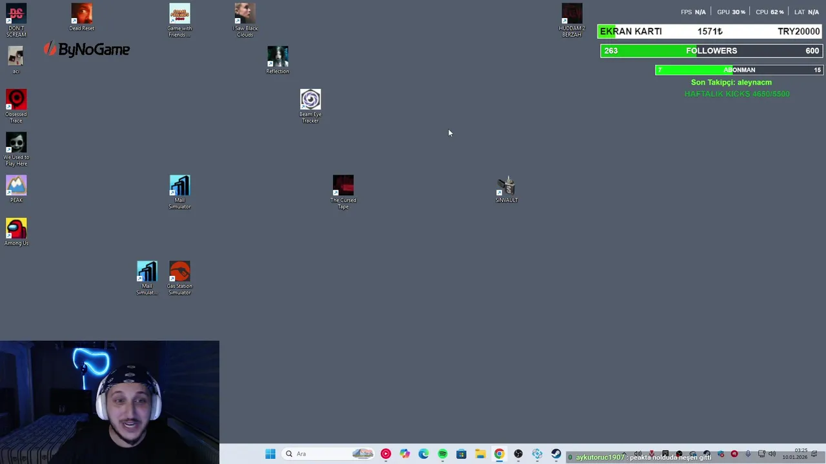The image size is (826, 464).
Task: Open OBS Studio from the taskbar
Action: point(518,454)
